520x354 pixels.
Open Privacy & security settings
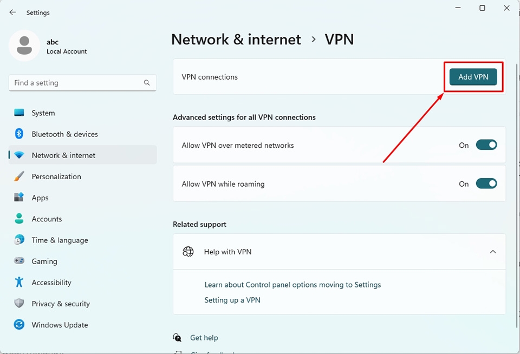pos(60,304)
